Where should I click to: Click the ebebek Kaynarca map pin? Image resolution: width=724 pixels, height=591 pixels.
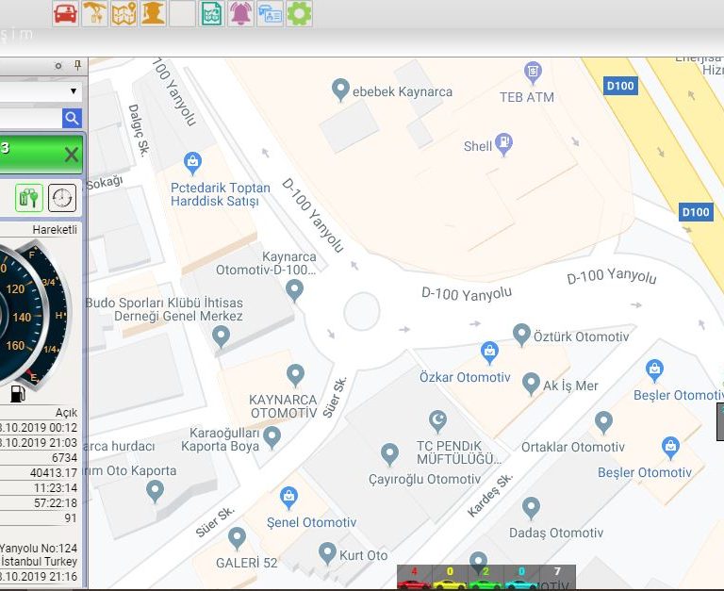tap(340, 90)
